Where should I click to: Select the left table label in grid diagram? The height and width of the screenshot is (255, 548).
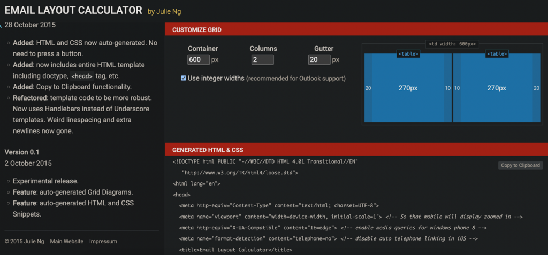pyautogui.click(x=408, y=54)
